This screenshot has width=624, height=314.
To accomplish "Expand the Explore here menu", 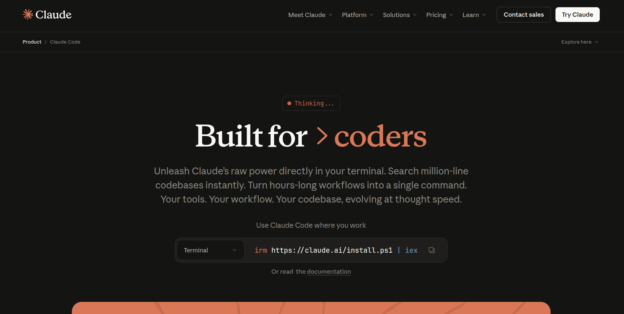I will [x=579, y=42].
